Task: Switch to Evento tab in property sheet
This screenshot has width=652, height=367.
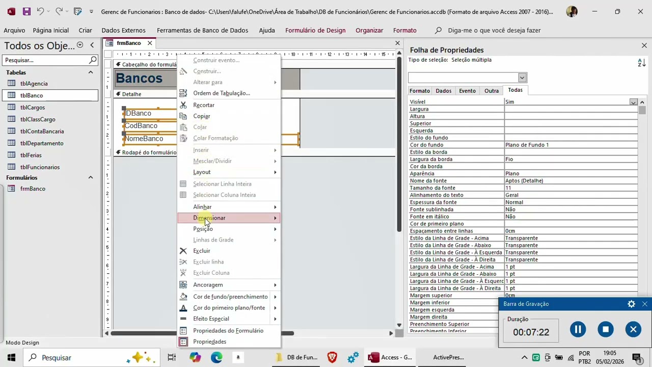Action: coord(467,91)
